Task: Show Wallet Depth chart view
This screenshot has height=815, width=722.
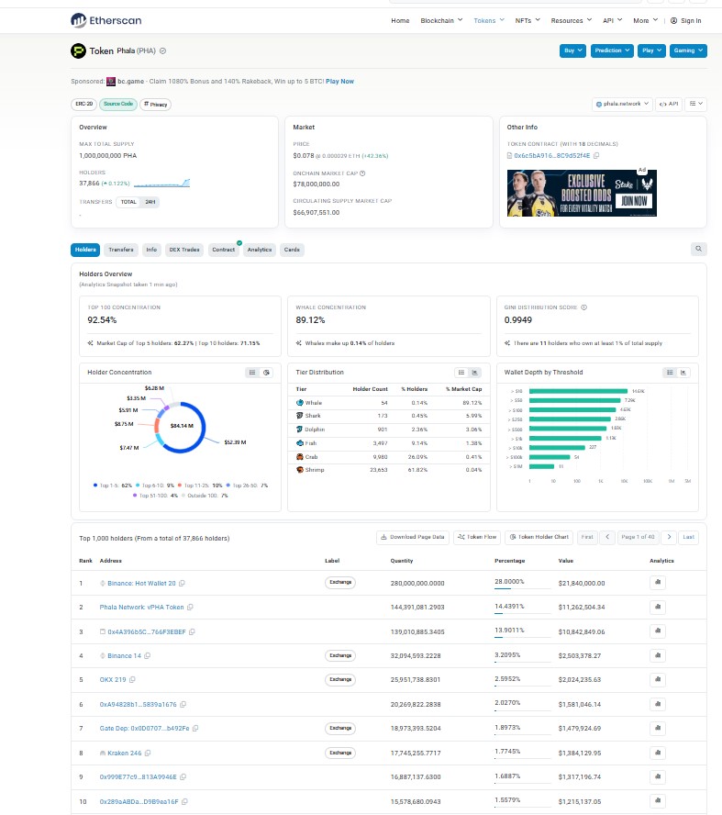Action: point(683,372)
